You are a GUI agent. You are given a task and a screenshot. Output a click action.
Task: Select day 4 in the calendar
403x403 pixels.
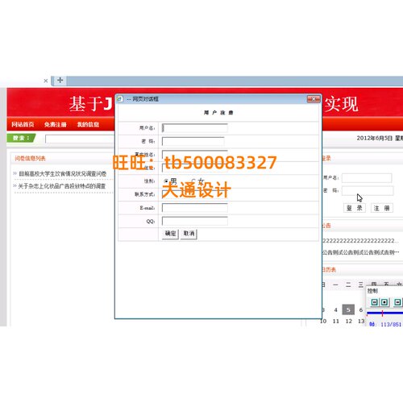(x=335, y=310)
